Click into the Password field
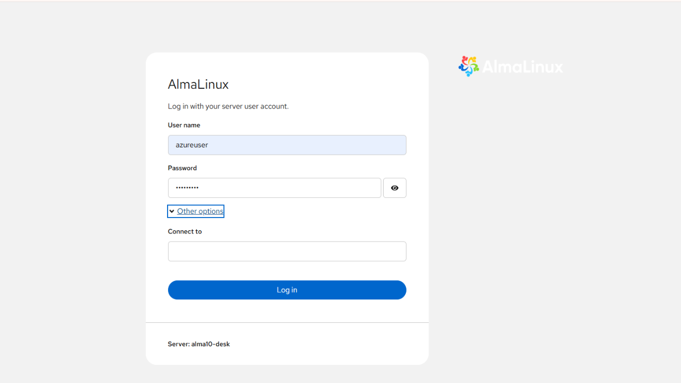The width and height of the screenshot is (681, 383). 275,188
